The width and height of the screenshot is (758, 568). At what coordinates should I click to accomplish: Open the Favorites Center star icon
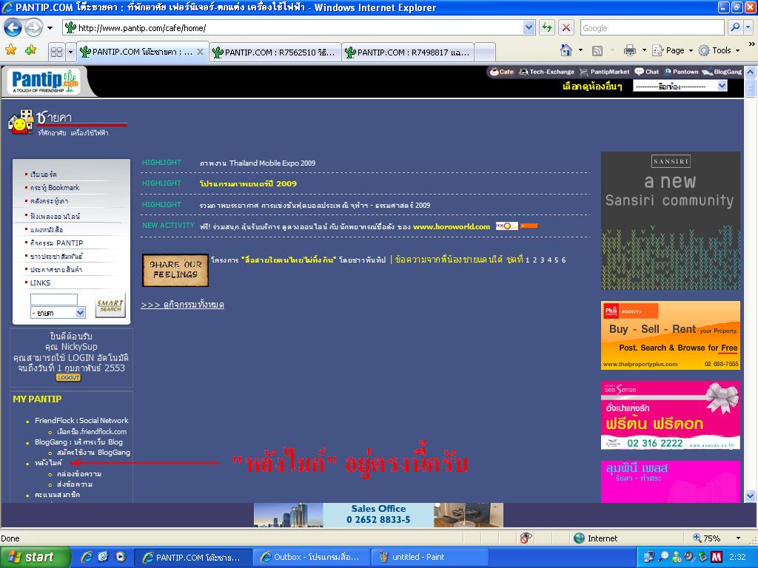(10, 50)
